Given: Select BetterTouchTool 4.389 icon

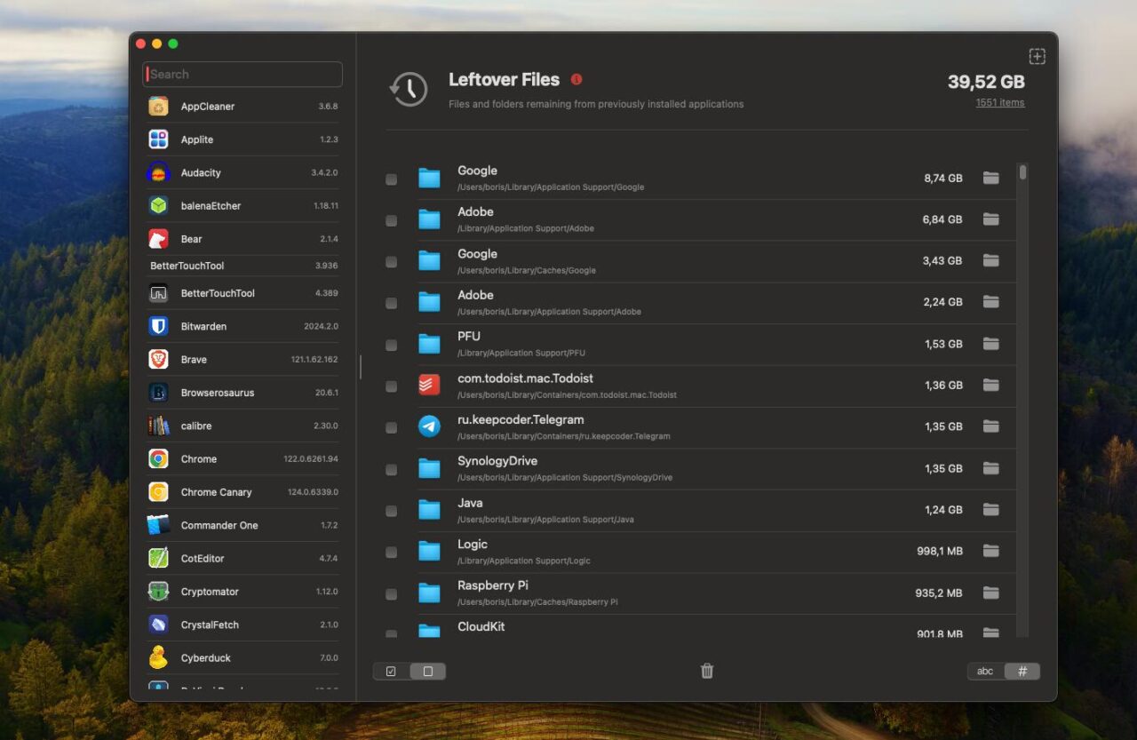Looking at the screenshot, I should tap(158, 293).
